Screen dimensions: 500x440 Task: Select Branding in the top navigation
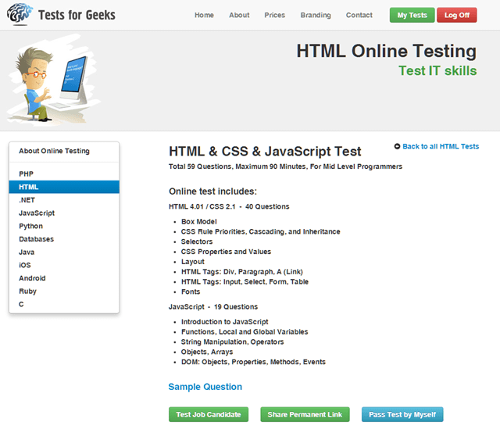point(316,15)
